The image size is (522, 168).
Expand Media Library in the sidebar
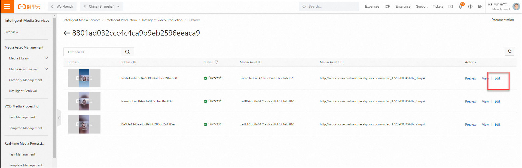[x=46, y=58]
